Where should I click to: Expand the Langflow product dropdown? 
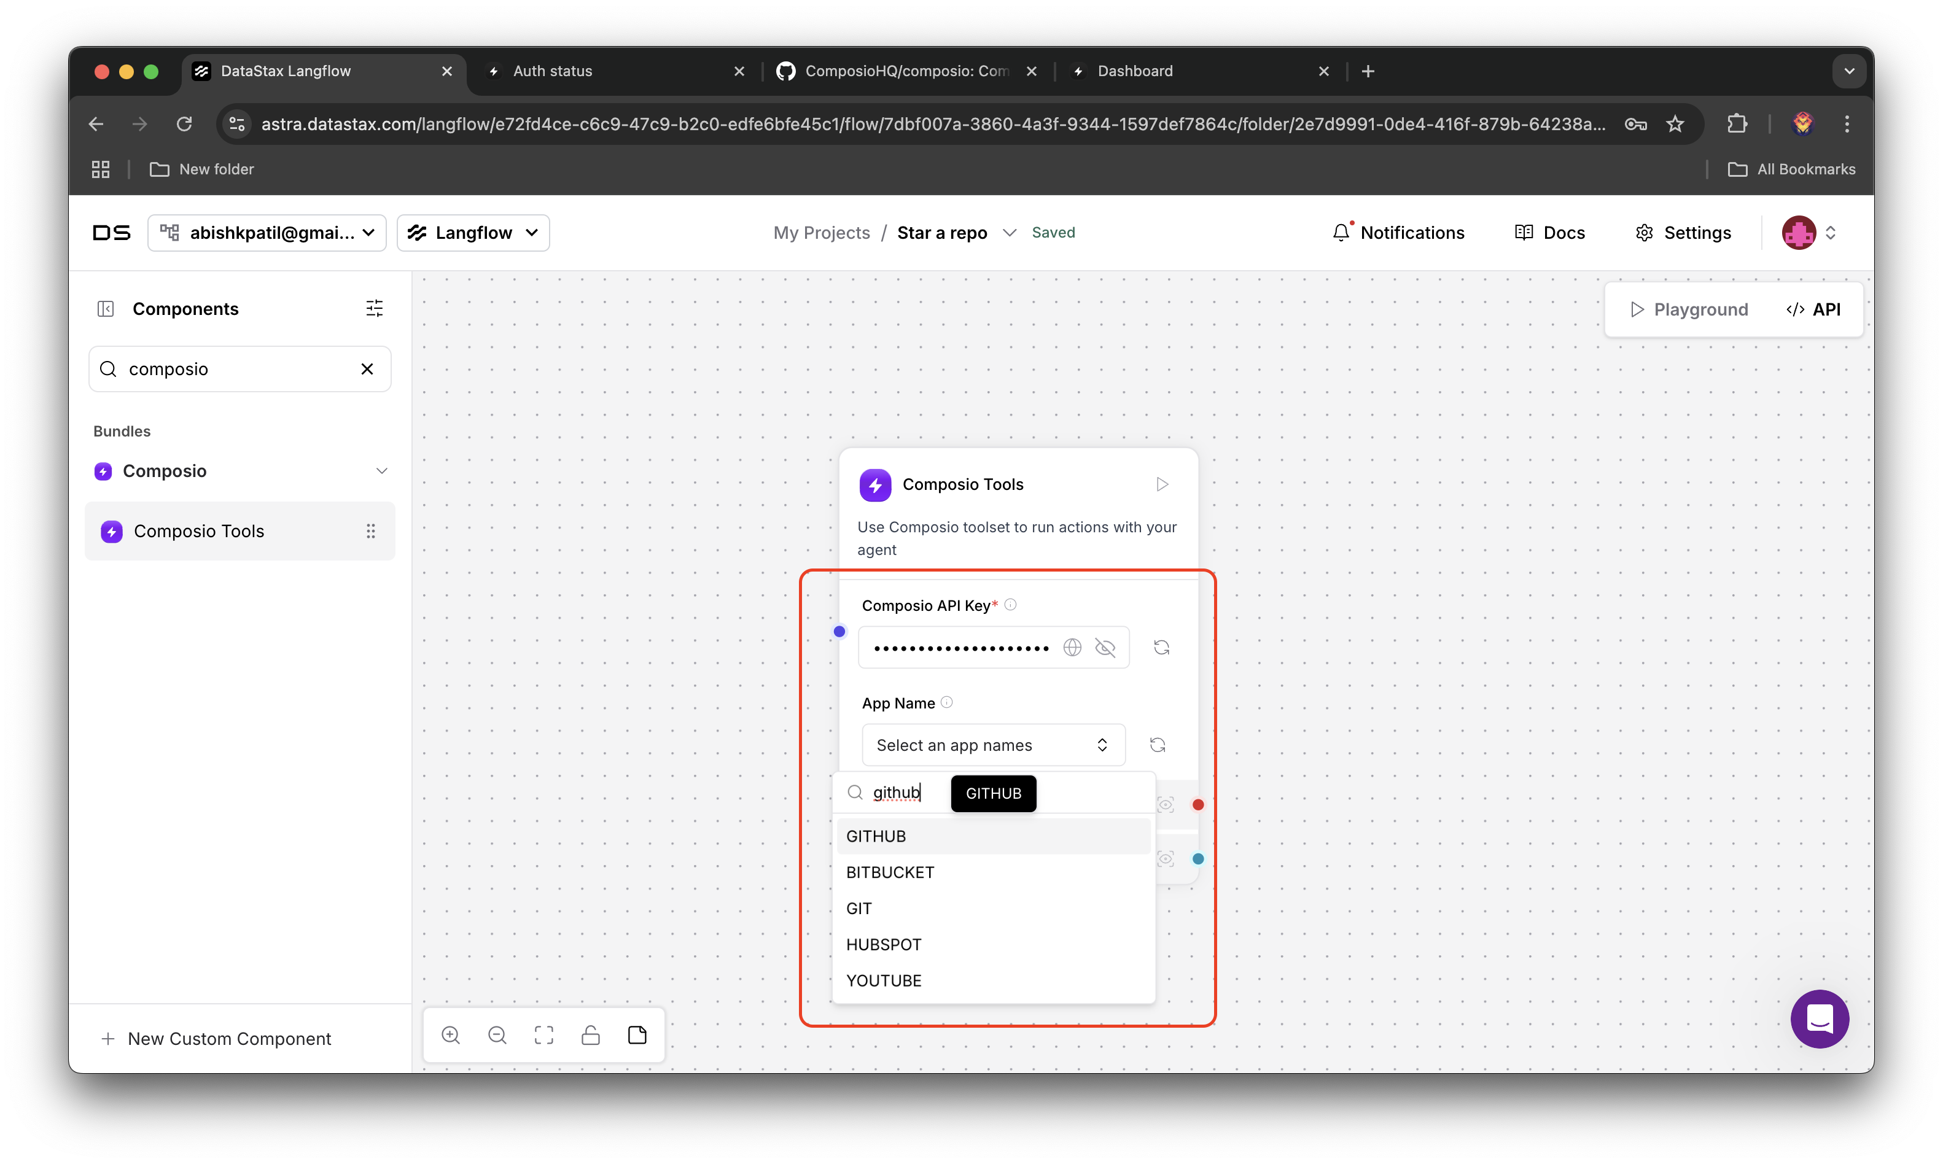click(x=473, y=233)
